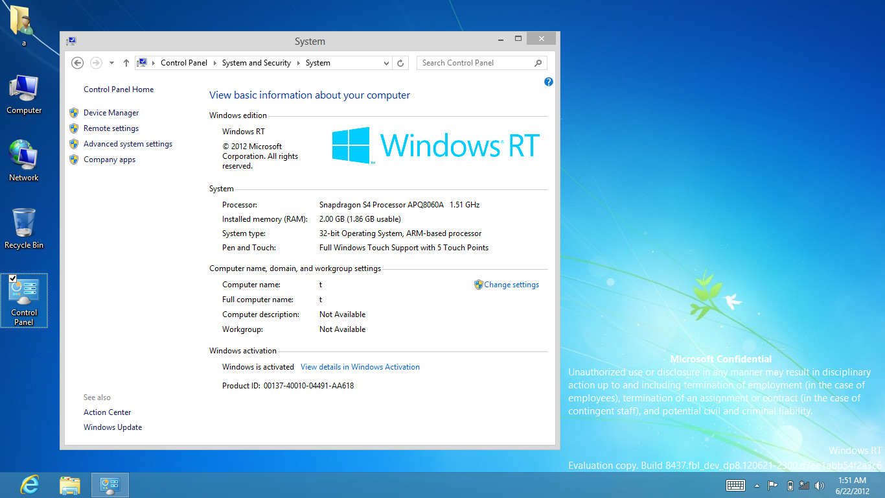
Task: Open Device Manager
Action: click(111, 113)
